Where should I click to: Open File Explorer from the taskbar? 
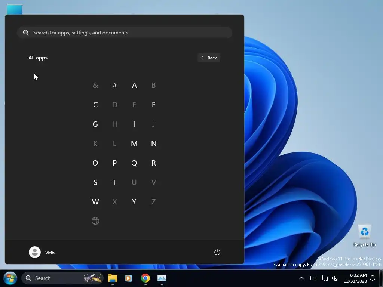click(113, 278)
